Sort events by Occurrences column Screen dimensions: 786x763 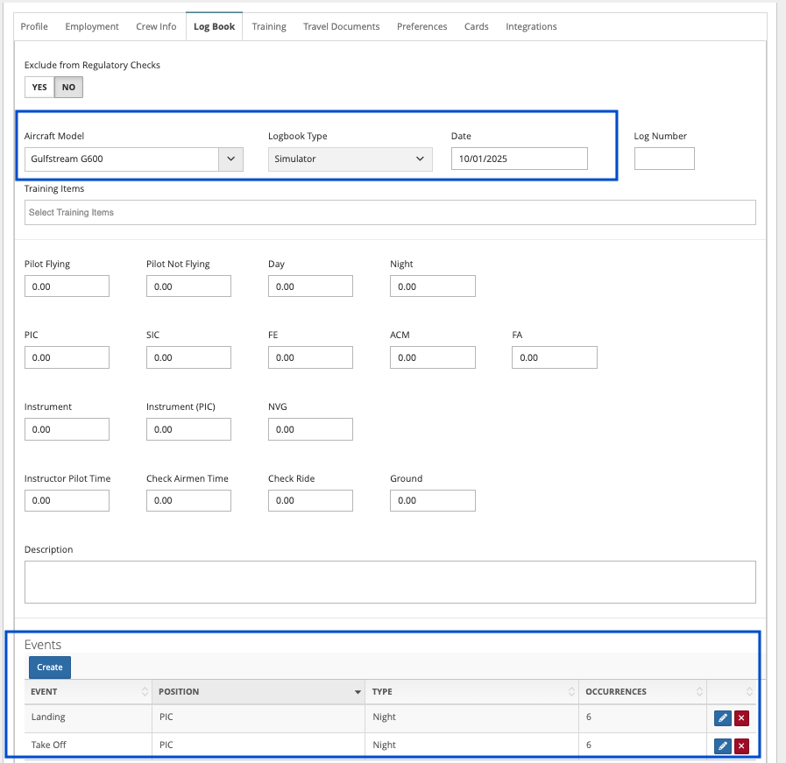point(699,692)
